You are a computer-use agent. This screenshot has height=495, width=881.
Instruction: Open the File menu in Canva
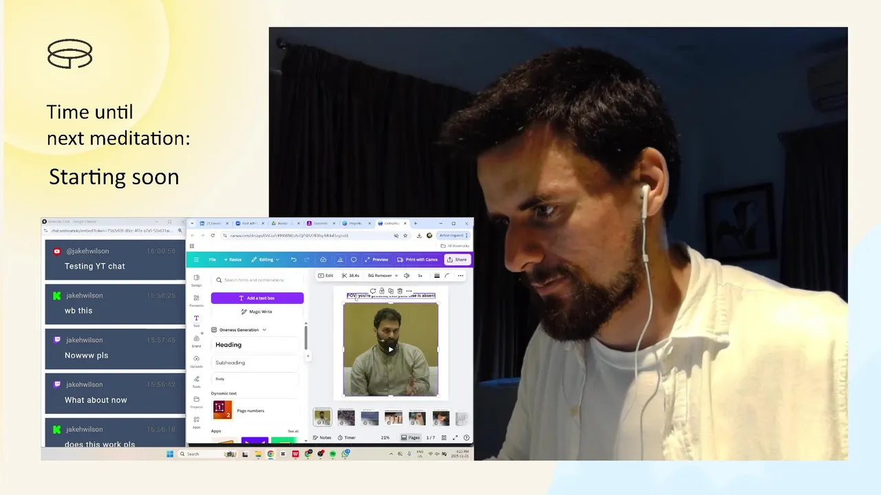213,259
